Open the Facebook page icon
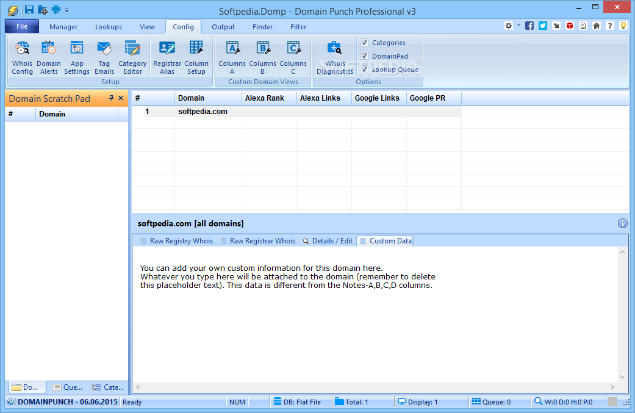Screen dimensions: 635x413 [x=529, y=26]
